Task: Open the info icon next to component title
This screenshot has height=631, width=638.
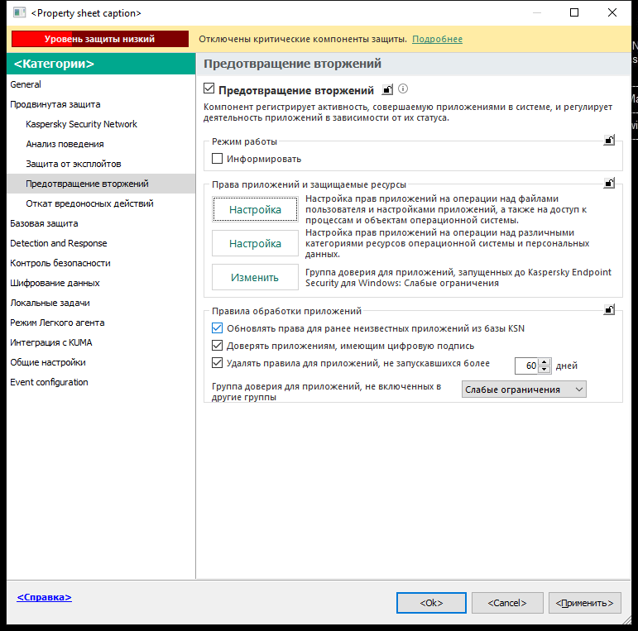Action: [403, 88]
